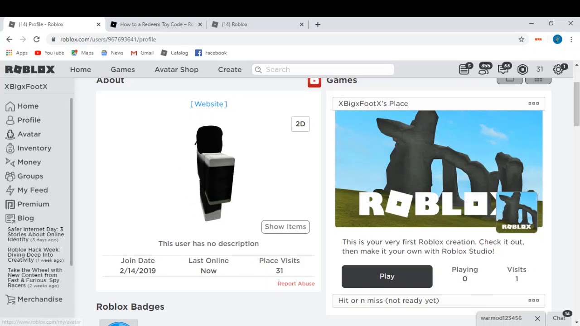Close the Redeem Toy Code tab
The height and width of the screenshot is (326, 580).
[200, 24]
